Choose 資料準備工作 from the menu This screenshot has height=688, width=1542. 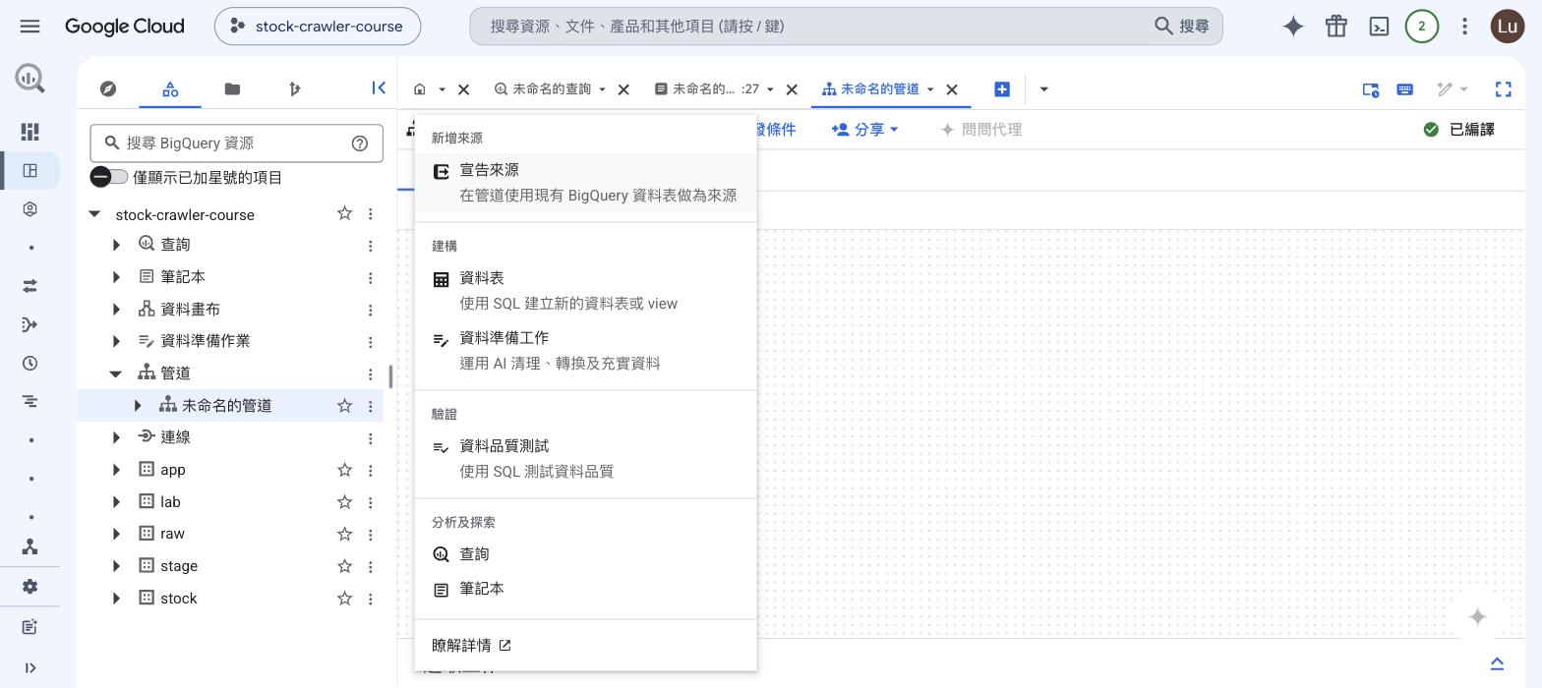click(x=586, y=351)
